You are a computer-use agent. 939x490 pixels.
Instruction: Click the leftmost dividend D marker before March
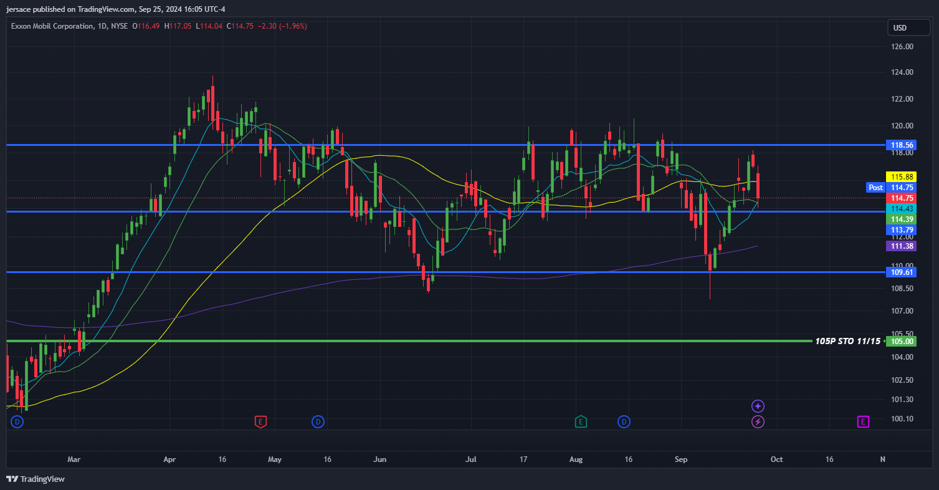tap(17, 422)
